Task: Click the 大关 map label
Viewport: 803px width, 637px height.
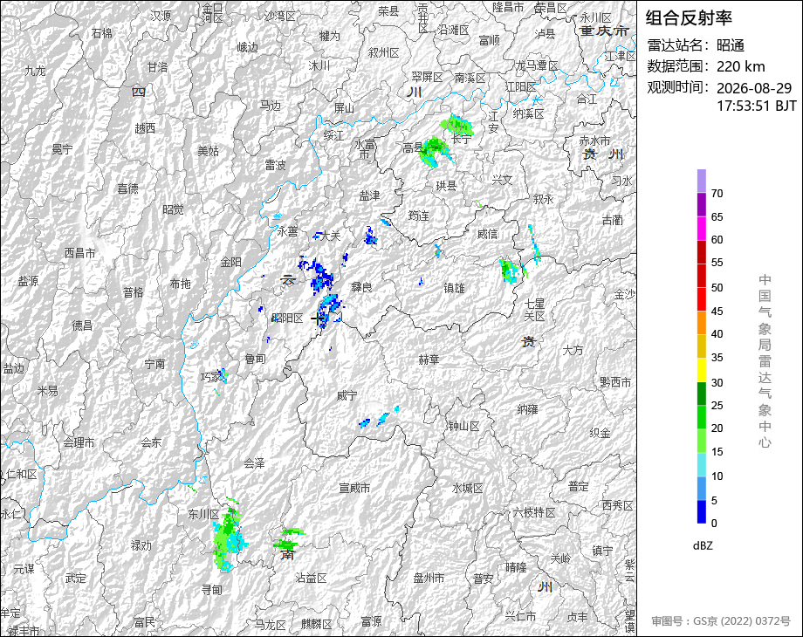Action: 330,236
